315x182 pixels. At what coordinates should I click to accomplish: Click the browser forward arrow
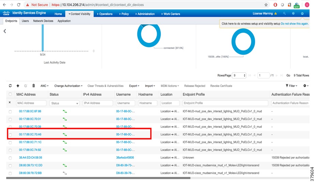(12, 5)
